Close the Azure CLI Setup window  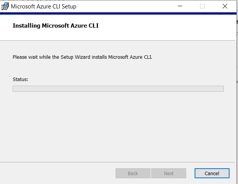[225, 6]
